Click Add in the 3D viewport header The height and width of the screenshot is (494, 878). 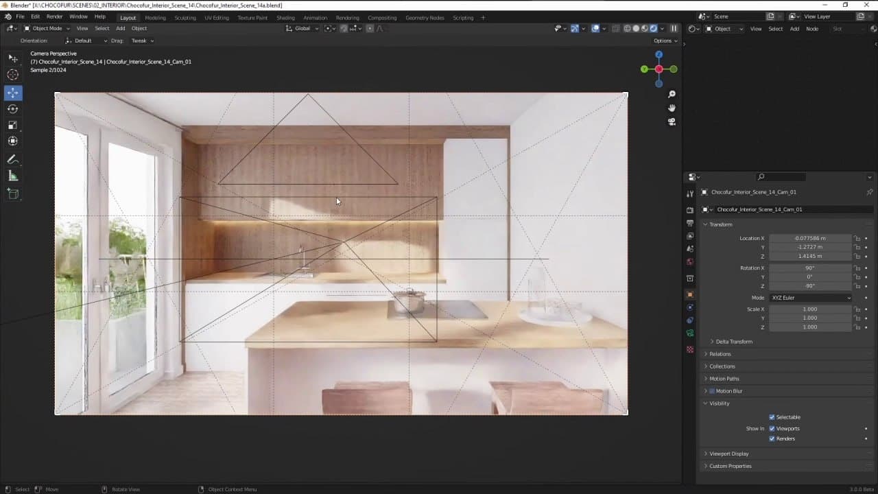tap(121, 29)
